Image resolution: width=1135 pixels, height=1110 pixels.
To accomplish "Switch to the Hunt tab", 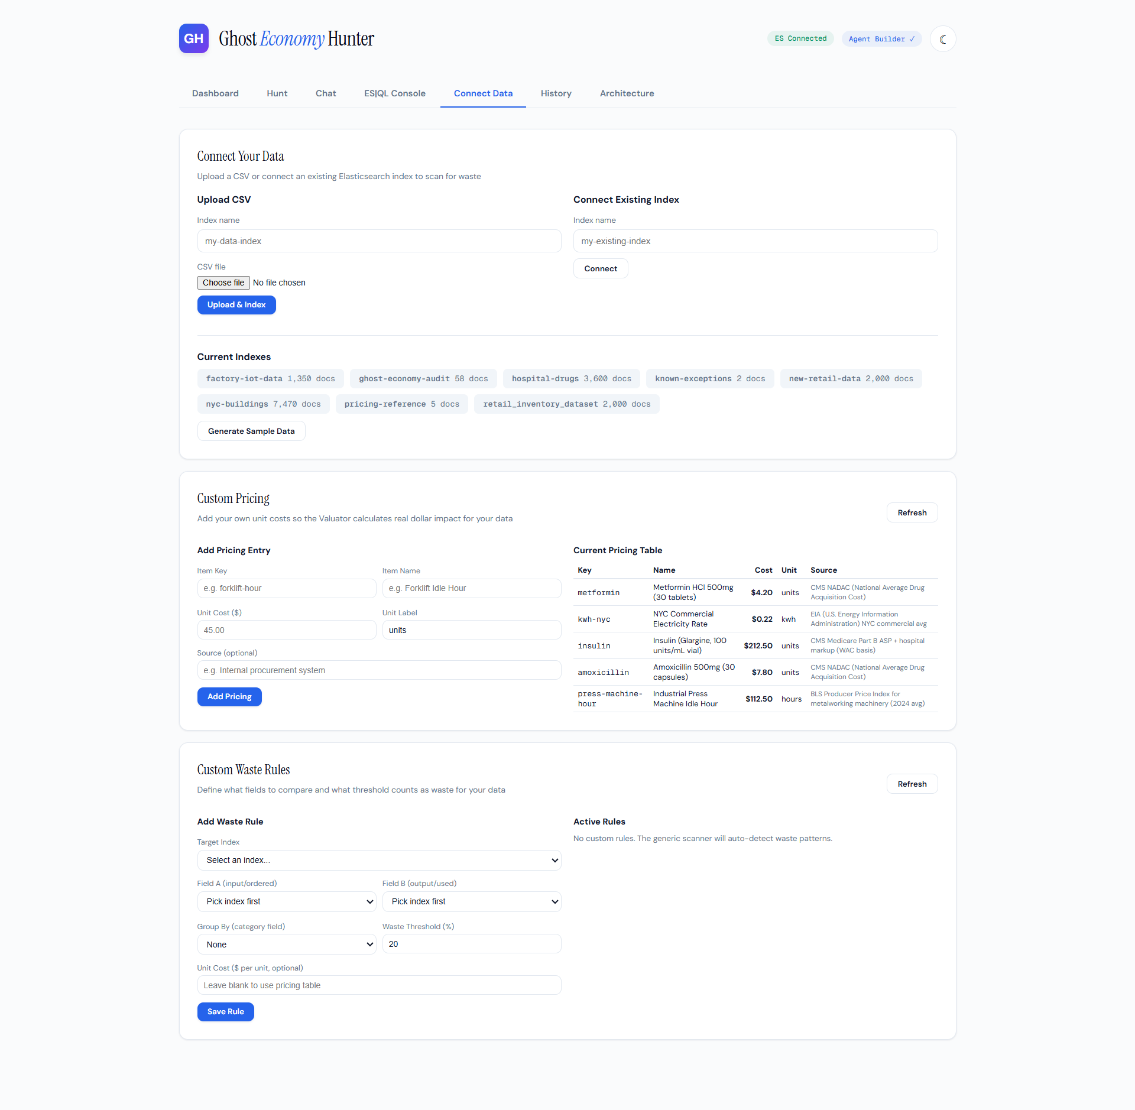I will tap(277, 93).
